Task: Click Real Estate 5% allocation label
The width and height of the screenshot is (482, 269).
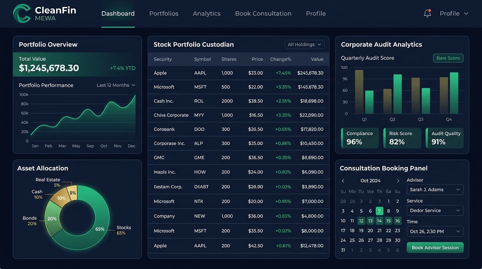Action: [x=48, y=182]
